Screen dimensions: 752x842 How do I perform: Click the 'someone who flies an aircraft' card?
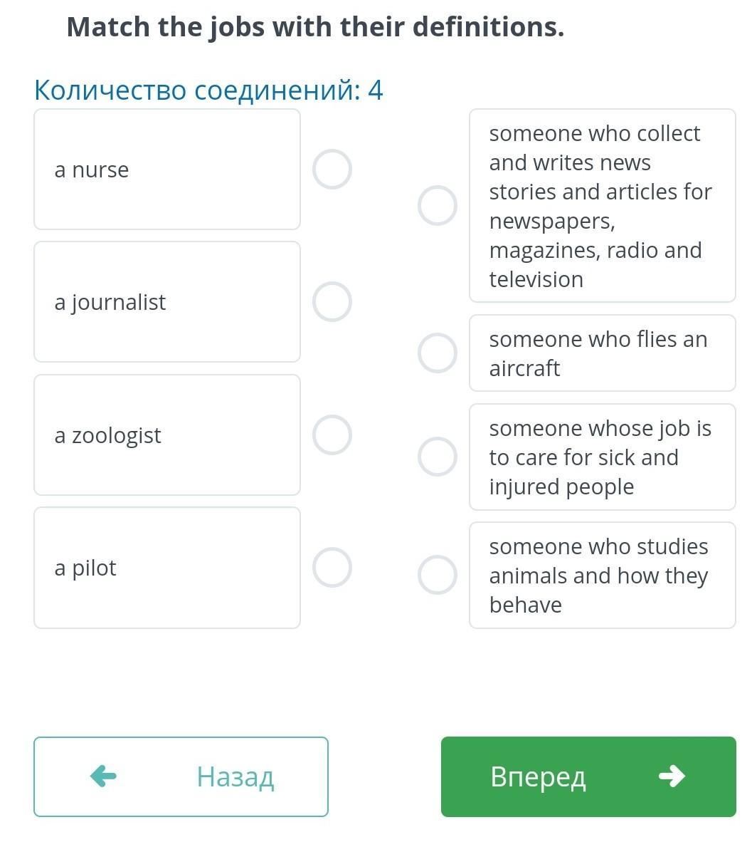pyautogui.click(x=603, y=353)
